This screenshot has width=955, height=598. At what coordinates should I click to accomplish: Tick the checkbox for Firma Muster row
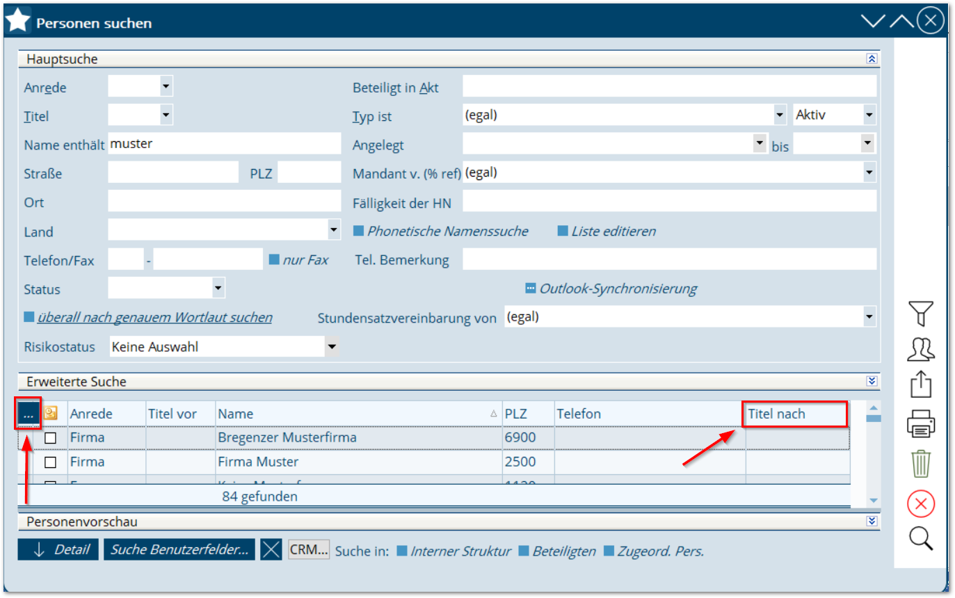(51, 462)
